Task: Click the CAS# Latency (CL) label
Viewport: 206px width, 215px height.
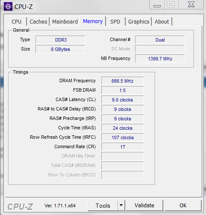Action: 76,99
